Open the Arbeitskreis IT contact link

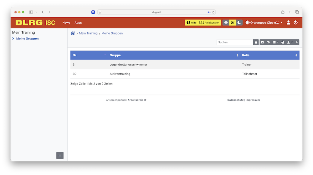(x=137, y=100)
